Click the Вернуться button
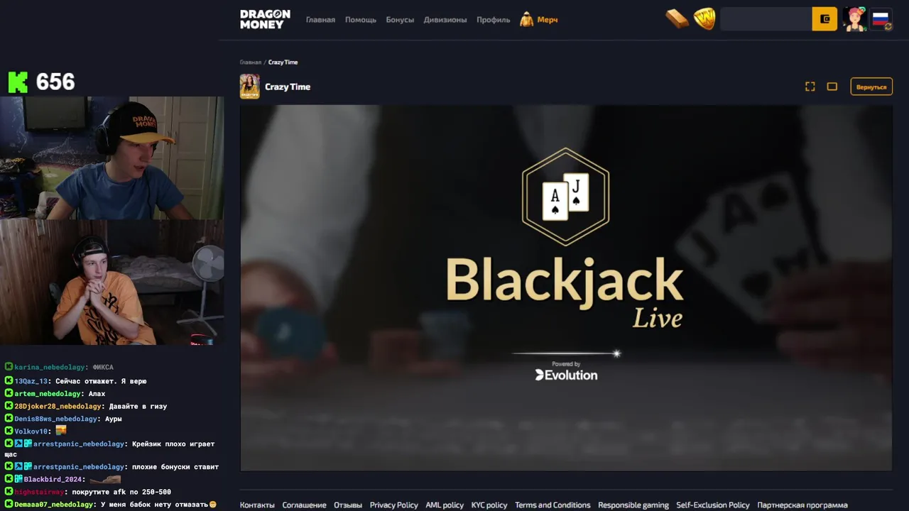909x511 pixels. (x=871, y=87)
